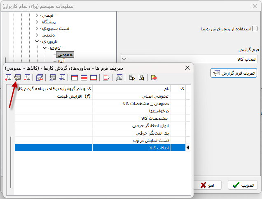Image resolution: width=262 pixels, height=199 pixels.
Task: Click the icon on تعریف فرم گزارش button
Action: tap(216, 73)
